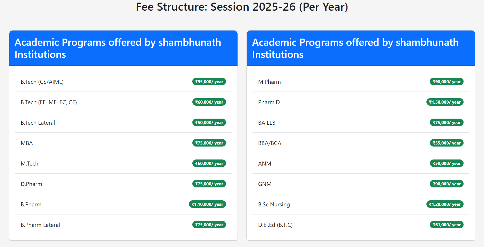Click the B.Tech Lateral program name
This screenshot has height=247, width=484.
tap(38, 123)
